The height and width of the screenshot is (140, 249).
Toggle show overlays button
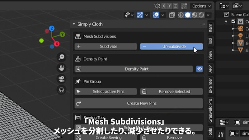(x=156, y=15)
